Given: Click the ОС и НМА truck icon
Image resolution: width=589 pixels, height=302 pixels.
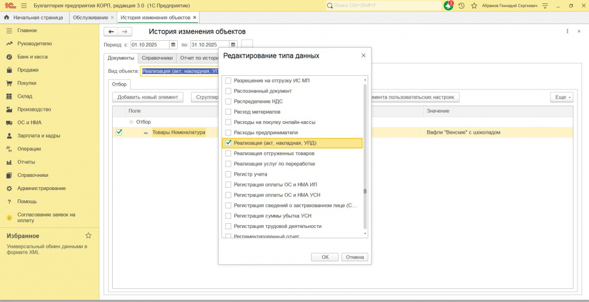Looking at the screenshot, I should click(x=9, y=122).
